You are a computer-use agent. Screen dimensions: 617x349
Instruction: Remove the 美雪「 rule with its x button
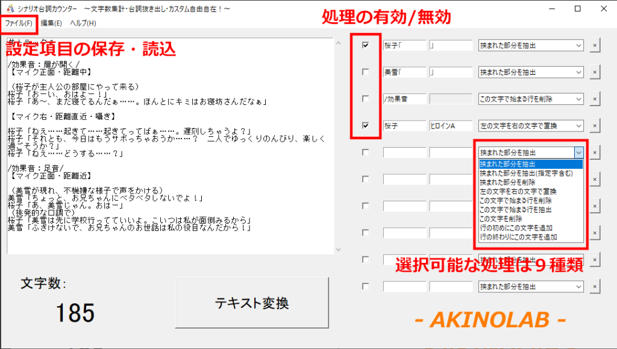[x=595, y=72]
